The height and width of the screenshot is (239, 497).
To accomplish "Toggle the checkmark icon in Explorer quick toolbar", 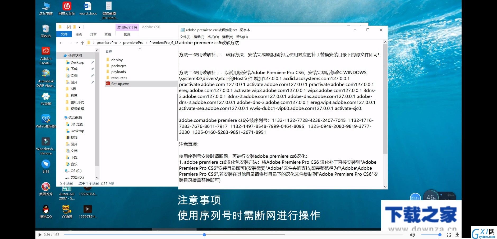I will tap(69, 27).
